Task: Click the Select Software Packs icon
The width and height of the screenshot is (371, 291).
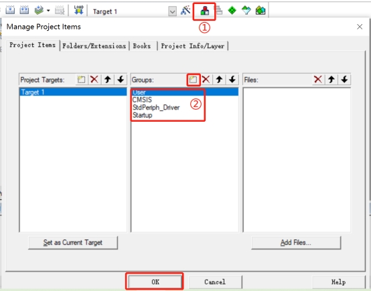Action: tap(246, 11)
